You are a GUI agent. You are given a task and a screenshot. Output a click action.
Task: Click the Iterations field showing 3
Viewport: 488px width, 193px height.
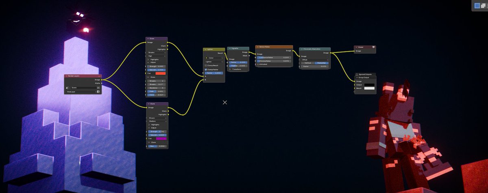tap(156, 88)
